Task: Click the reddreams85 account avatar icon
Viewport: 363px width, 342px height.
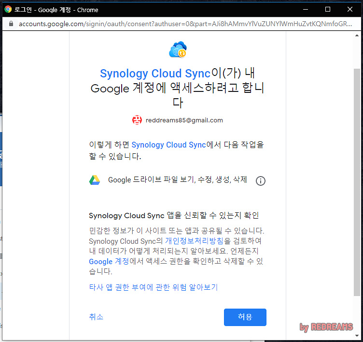Action: coord(137,120)
